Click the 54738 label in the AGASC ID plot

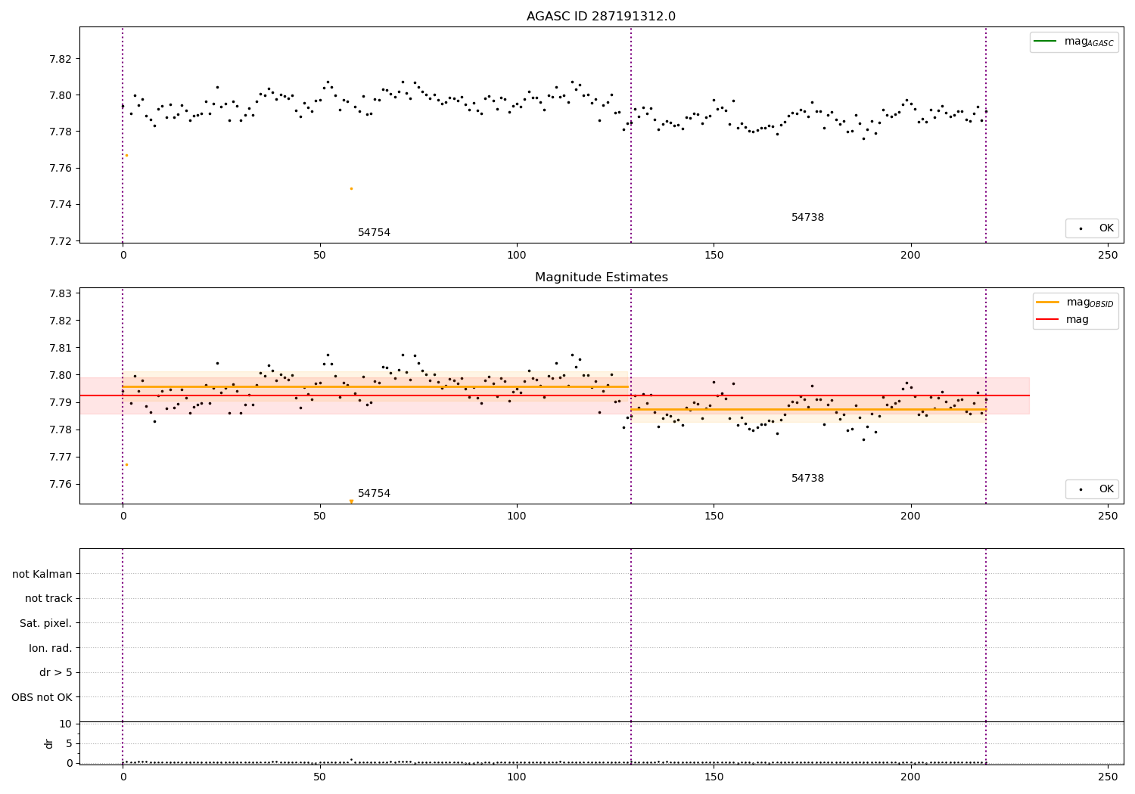click(807, 218)
